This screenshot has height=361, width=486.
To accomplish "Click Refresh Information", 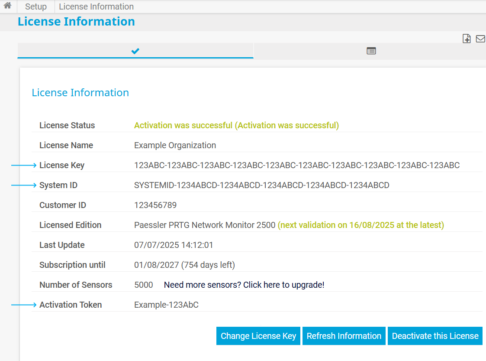I will pyautogui.click(x=344, y=336).
